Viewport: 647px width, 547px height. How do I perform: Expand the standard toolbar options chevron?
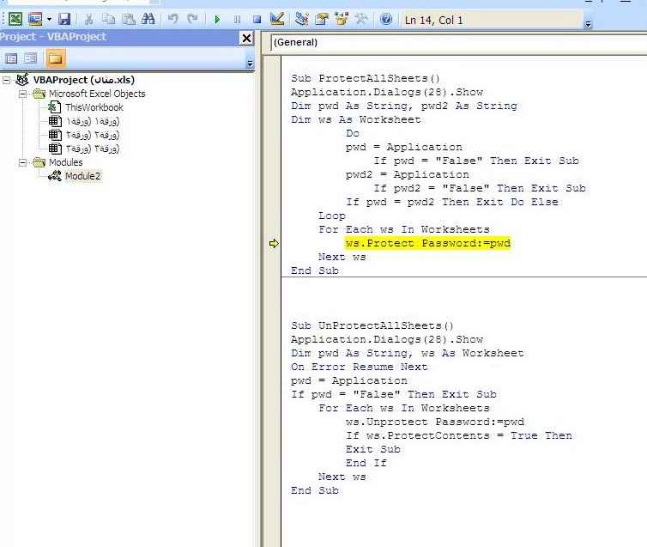click(x=588, y=24)
